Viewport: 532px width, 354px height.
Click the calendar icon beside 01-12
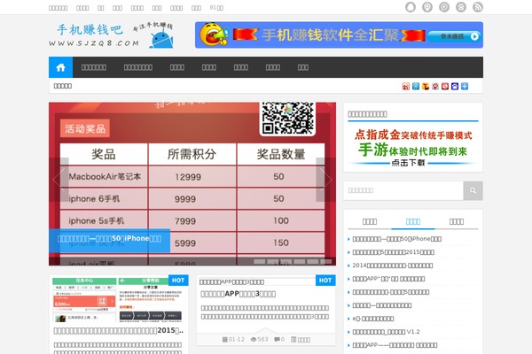(224, 340)
